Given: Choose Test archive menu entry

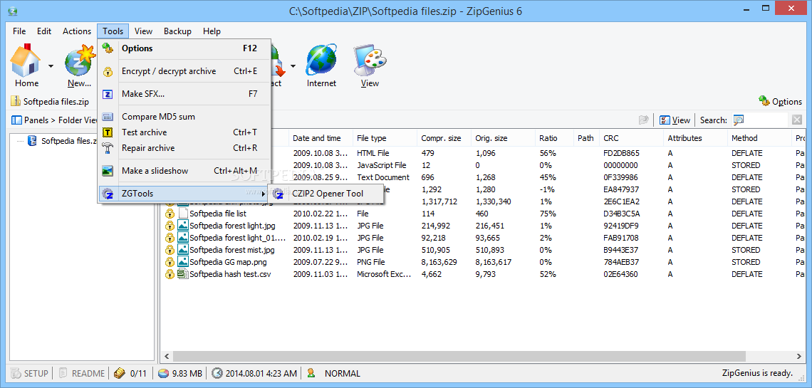Looking at the screenshot, I should [x=184, y=132].
